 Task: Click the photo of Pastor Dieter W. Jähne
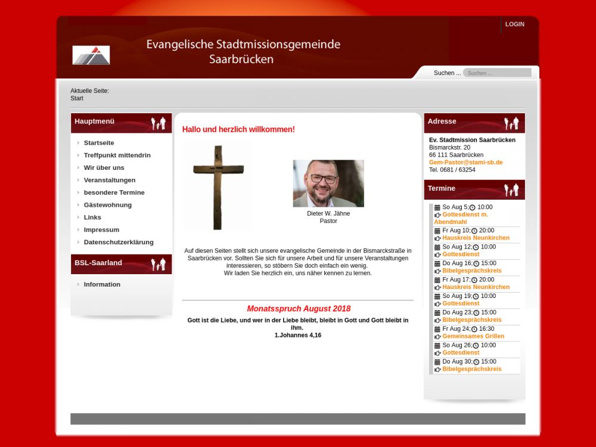point(328,184)
